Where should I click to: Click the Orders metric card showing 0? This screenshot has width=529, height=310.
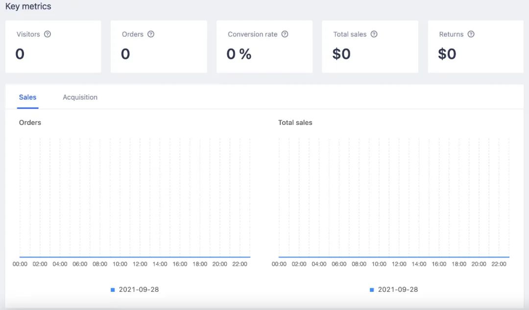pos(159,47)
